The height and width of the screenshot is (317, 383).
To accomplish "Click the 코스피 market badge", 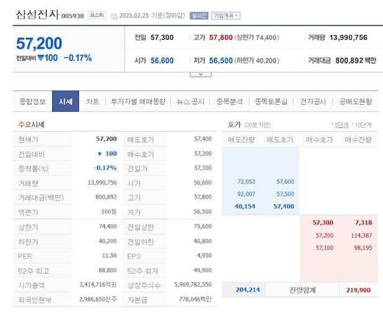I will 97,15.
